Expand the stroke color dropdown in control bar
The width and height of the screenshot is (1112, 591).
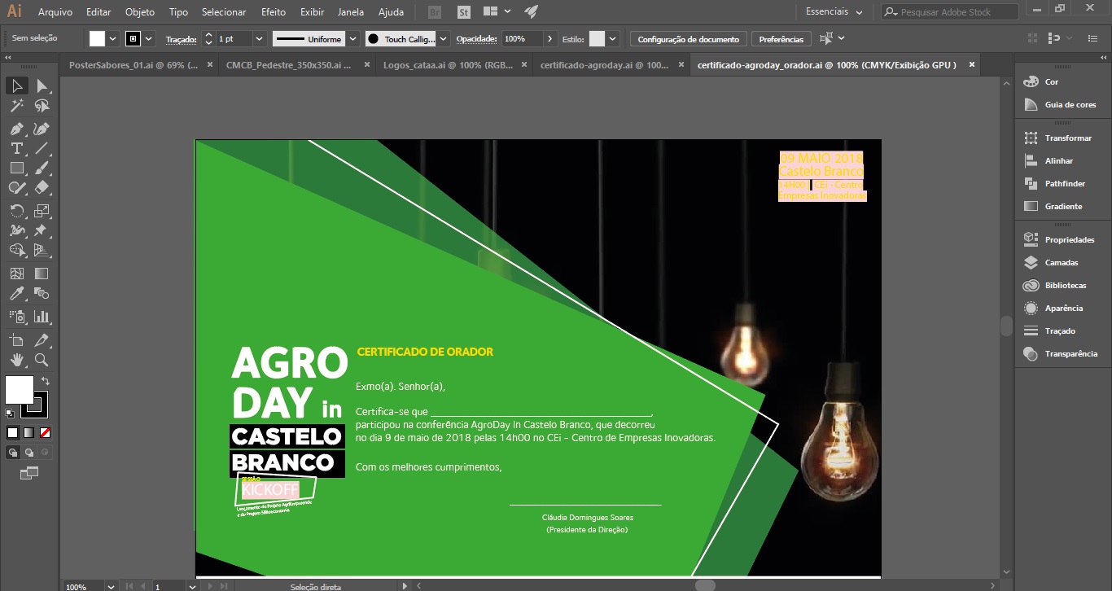click(x=148, y=38)
